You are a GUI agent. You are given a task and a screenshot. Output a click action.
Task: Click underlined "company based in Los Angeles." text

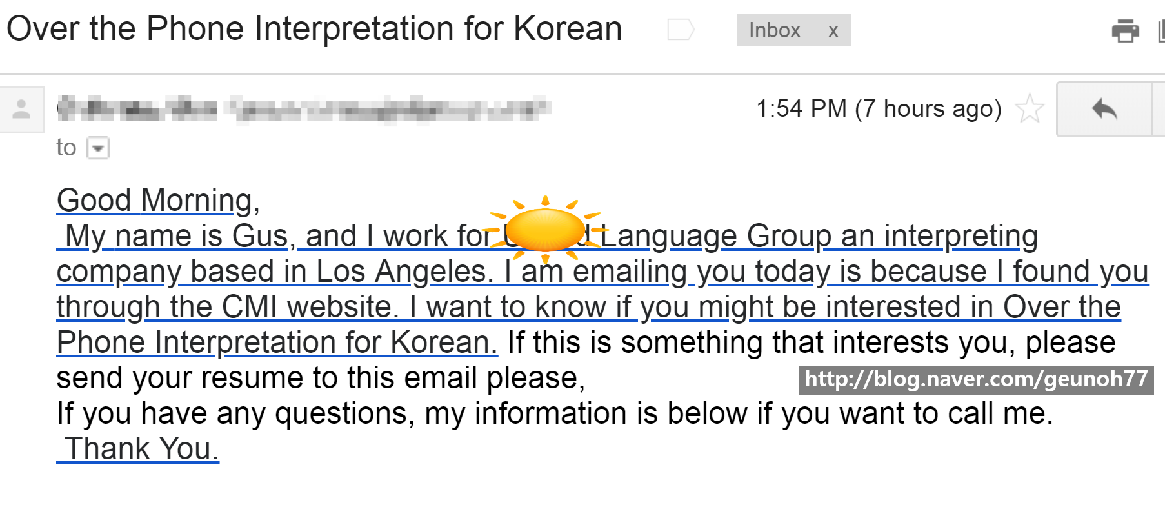coord(275,272)
